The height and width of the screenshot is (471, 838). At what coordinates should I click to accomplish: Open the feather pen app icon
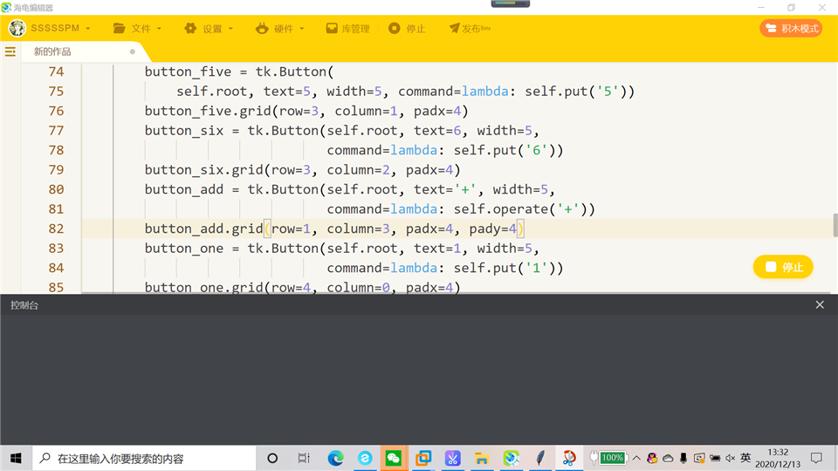pos(539,458)
